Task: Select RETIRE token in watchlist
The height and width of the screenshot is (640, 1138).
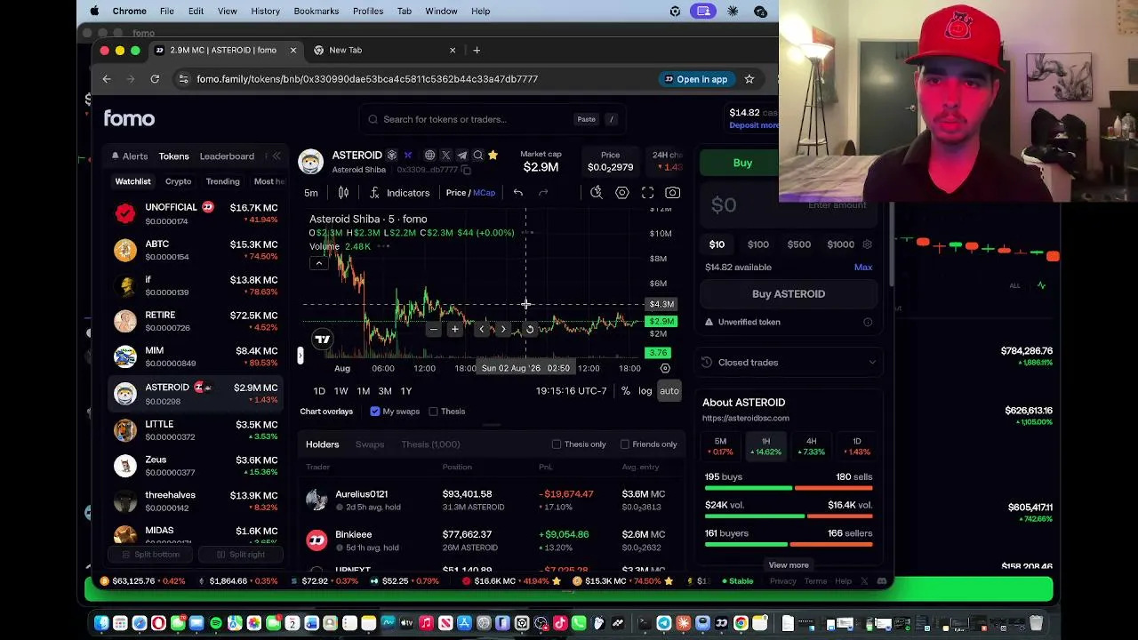Action: click(x=196, y=321)
